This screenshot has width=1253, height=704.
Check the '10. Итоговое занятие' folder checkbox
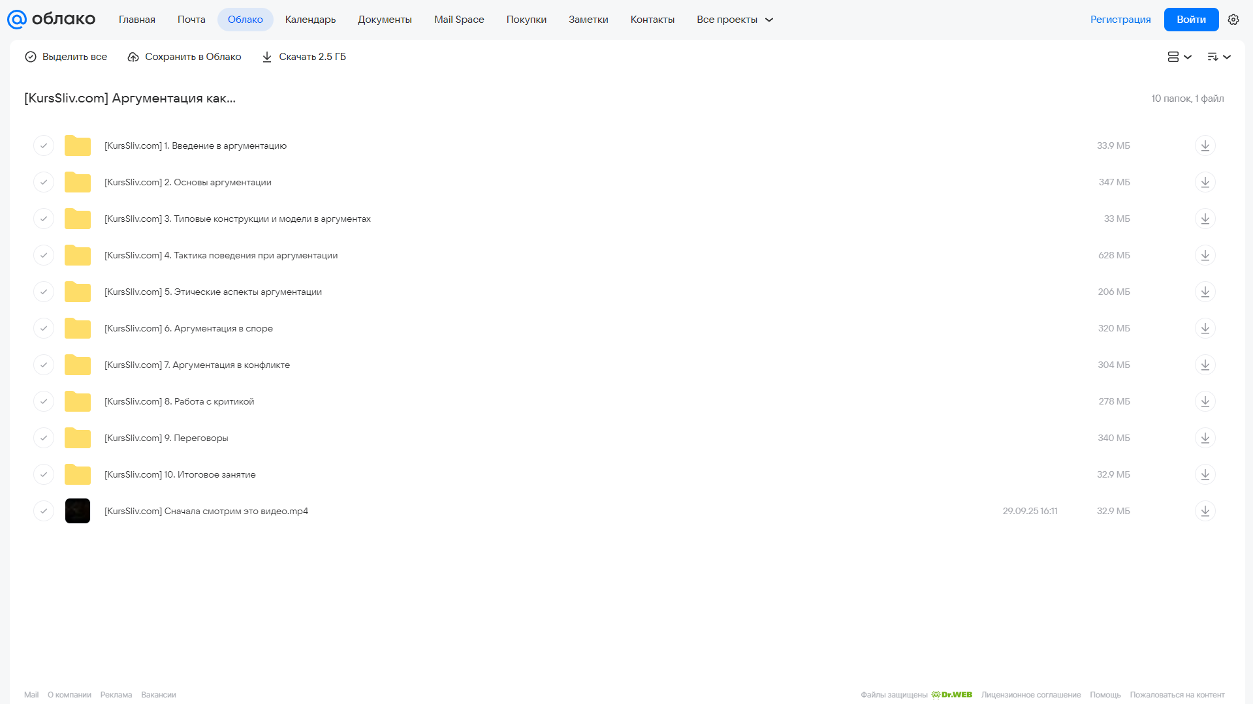point(44,474)
